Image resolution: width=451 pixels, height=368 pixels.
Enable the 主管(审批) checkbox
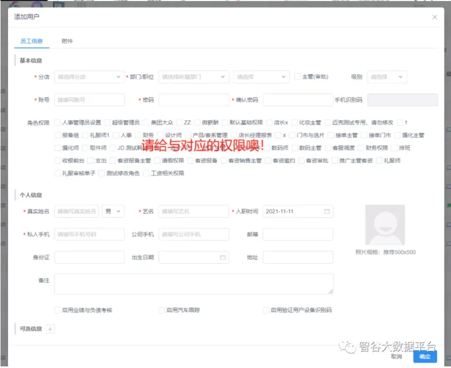click(x=298, y=77)
